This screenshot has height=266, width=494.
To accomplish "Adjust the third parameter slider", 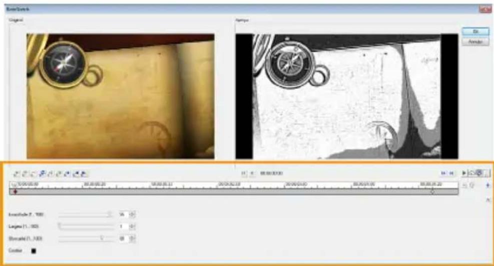I will [x=86, y=238].
